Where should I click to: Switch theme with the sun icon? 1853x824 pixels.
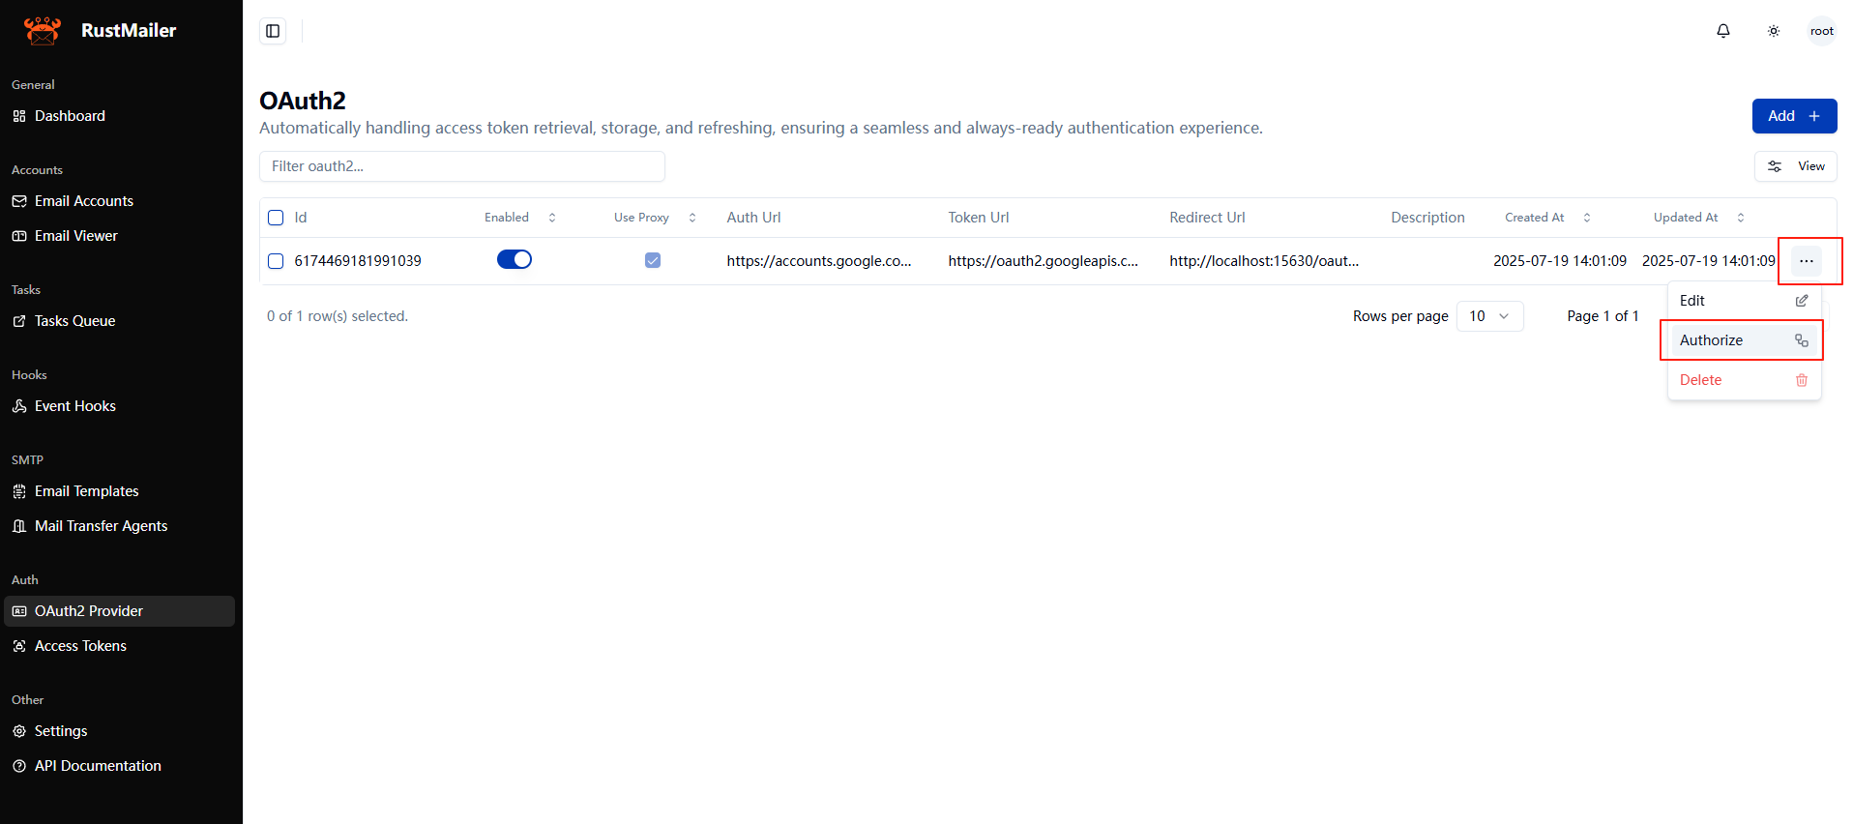pyautogui.click(x=1774, y=31)
